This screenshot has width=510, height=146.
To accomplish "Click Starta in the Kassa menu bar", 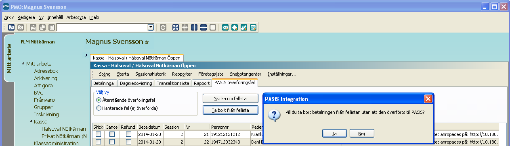I will point(123,74).
